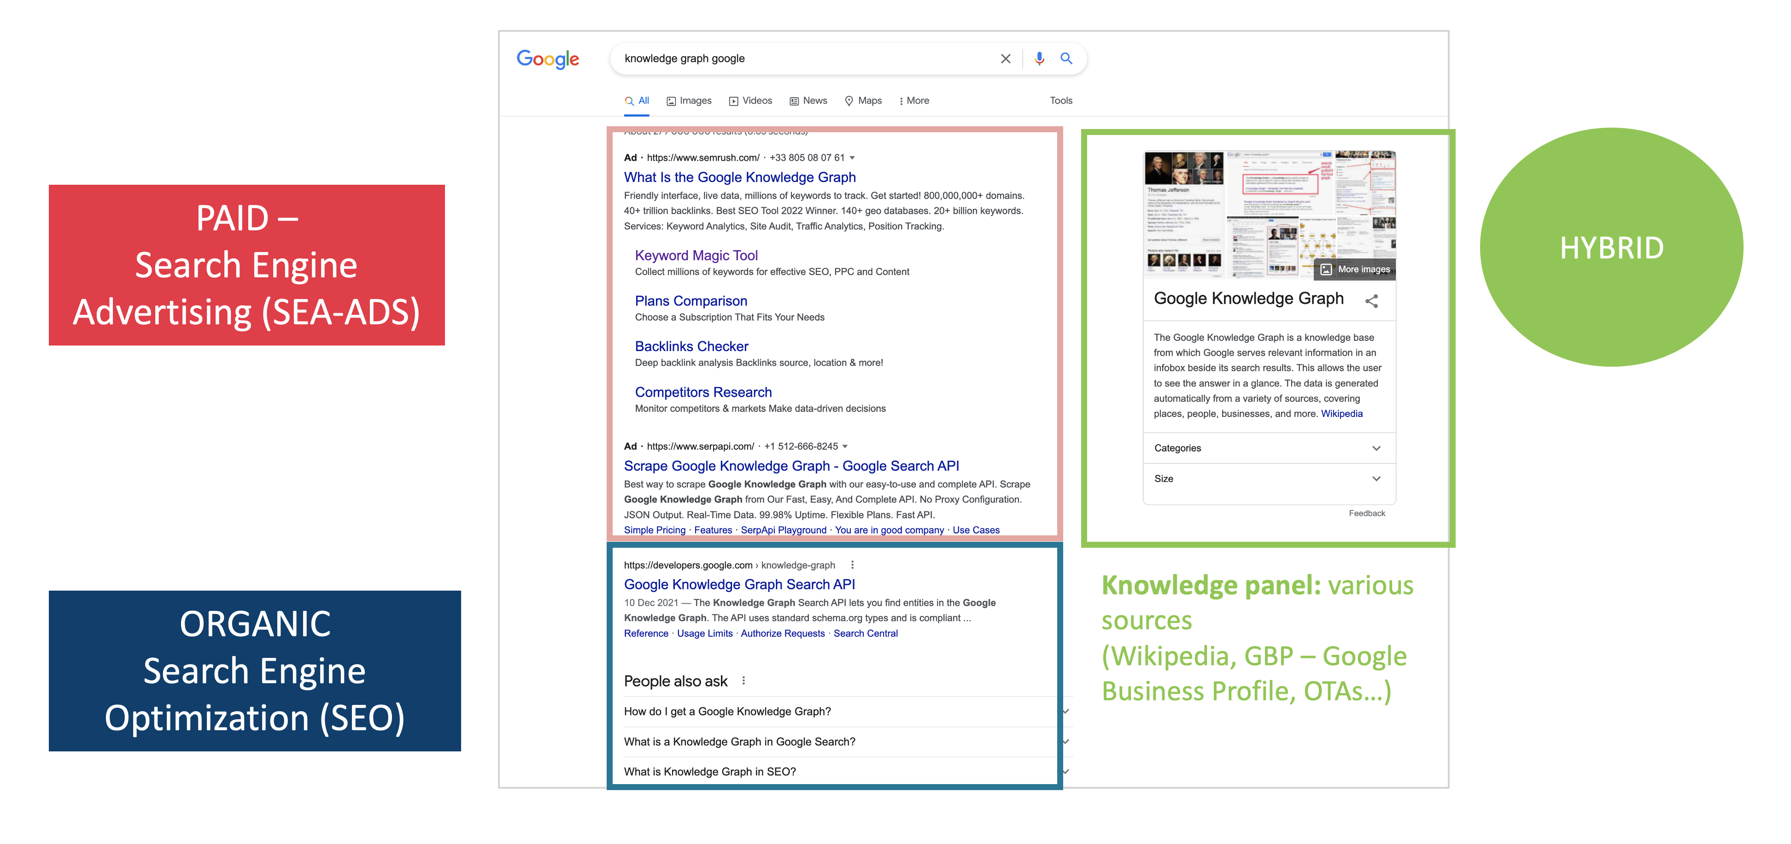This screenshot has width=1791, height=844.
Task: Open 'You are in good company' link
Action: 889,530
